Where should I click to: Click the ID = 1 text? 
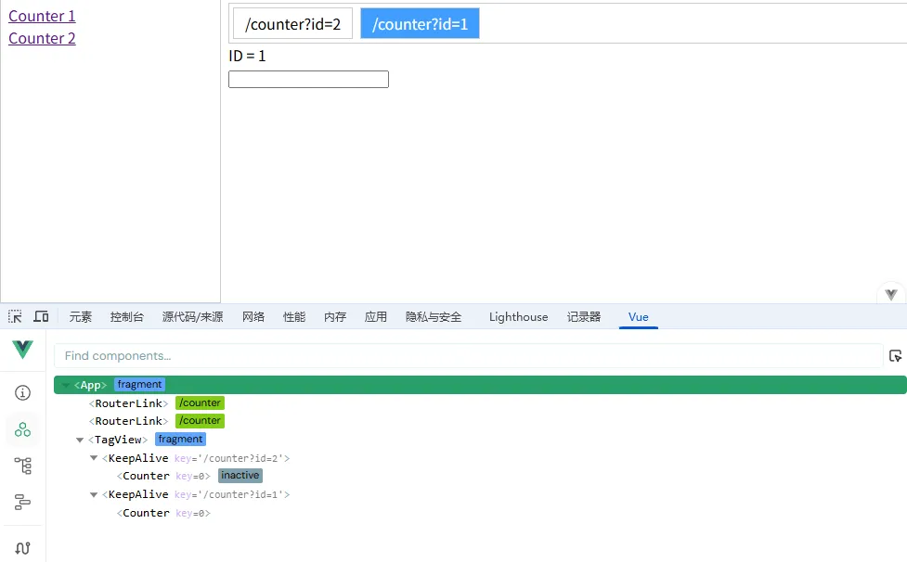[x=247, y=56]
